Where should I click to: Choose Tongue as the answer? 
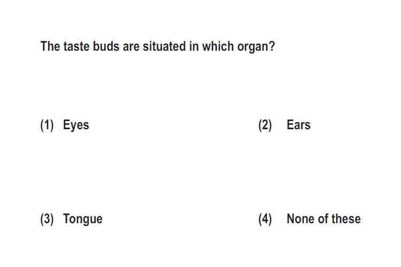click(82, 219)
